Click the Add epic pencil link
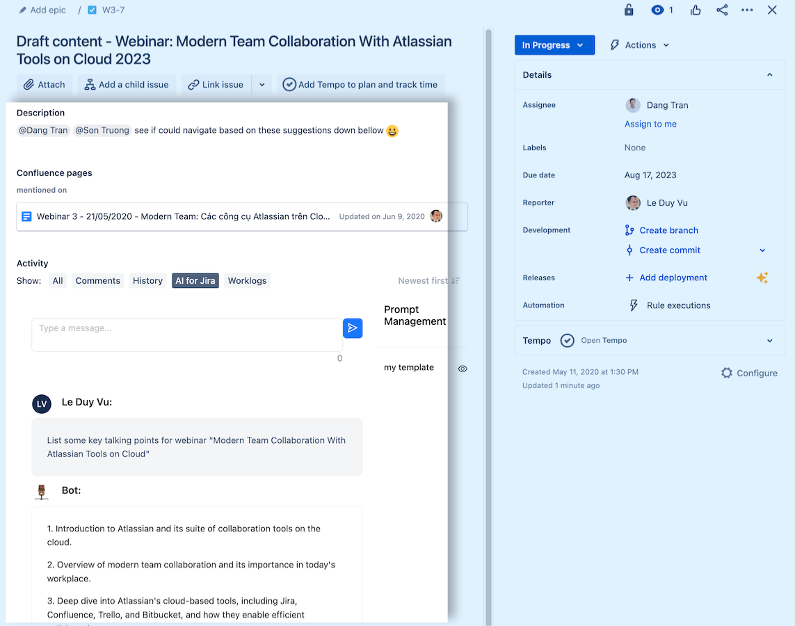Viewport: 795px width, 626px height. tap(42, 10)
